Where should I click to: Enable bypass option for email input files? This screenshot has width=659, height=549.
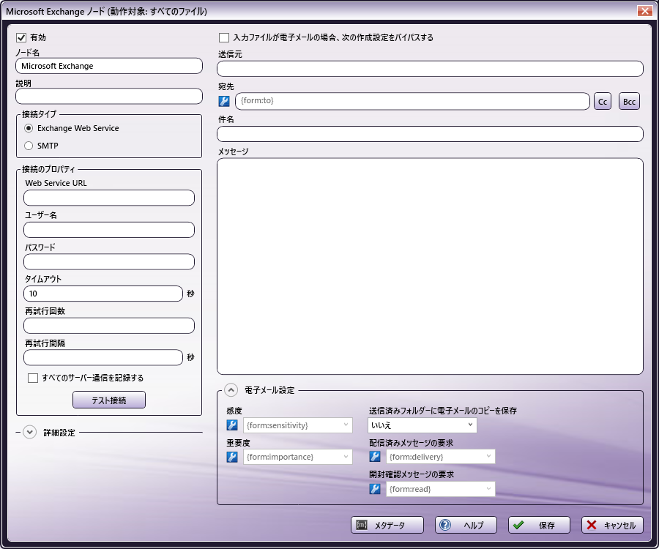point(224,38)
